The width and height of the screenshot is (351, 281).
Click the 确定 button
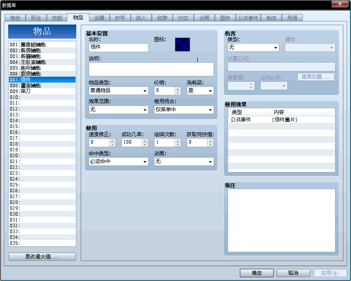(256, 273)
